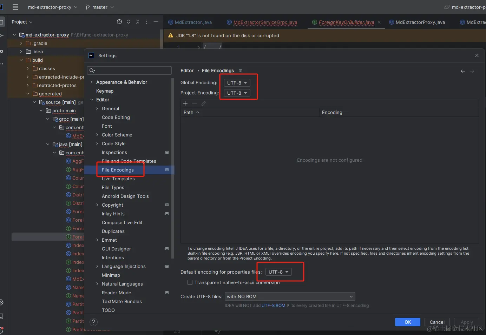Collapse the Editor settings group
Screen dimensions: 486x335
[x=92, y=100]
